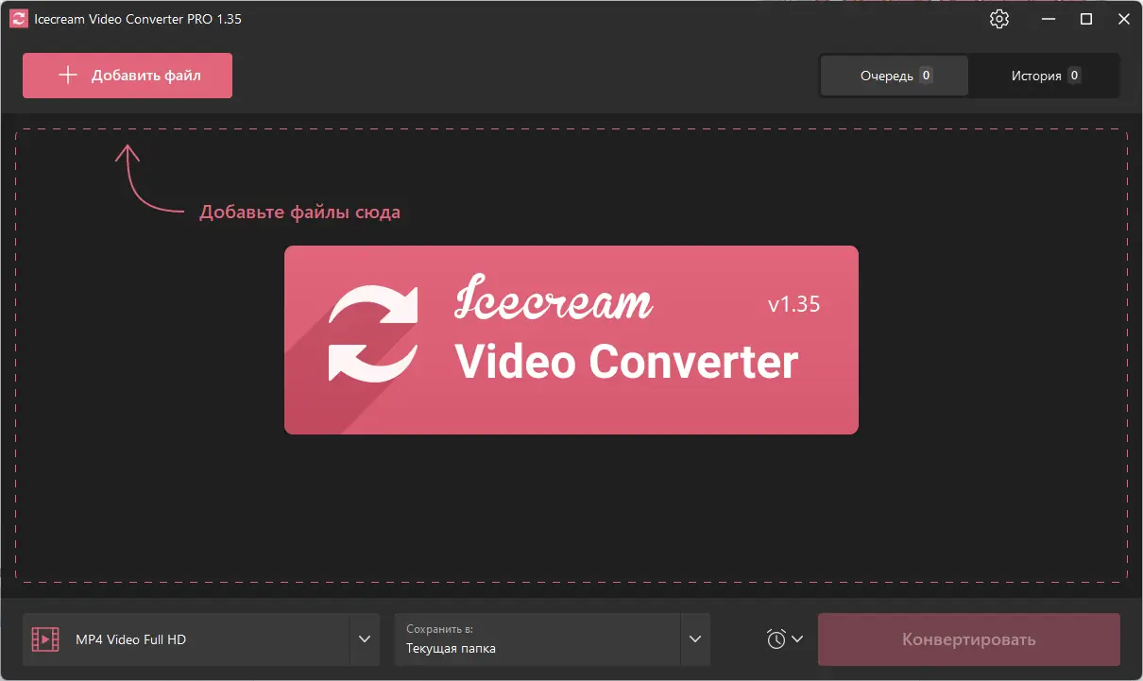Click the Конвертировать button

click(969, 639)
